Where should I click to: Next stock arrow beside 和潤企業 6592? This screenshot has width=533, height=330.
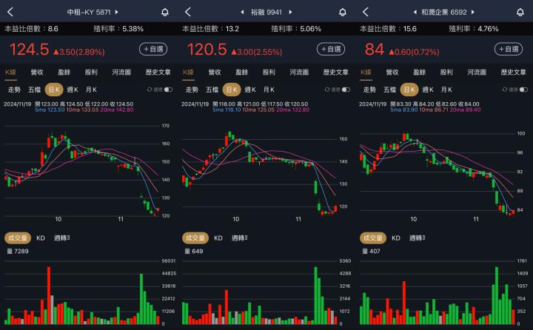click(x=473, y=13)
